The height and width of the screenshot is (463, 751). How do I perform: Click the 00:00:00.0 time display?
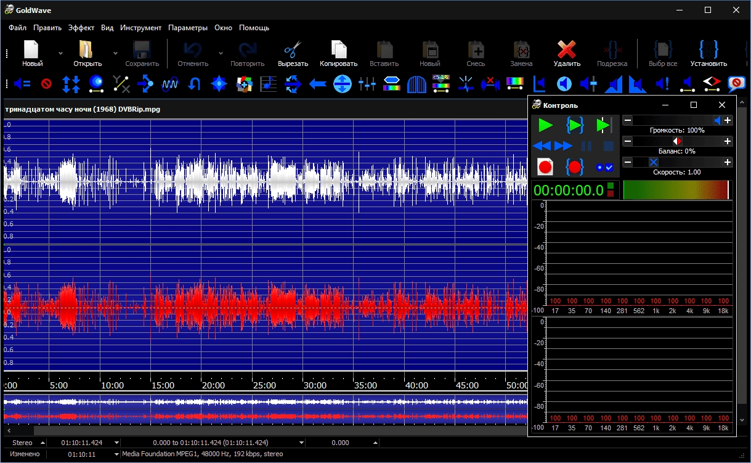[569, 190]
